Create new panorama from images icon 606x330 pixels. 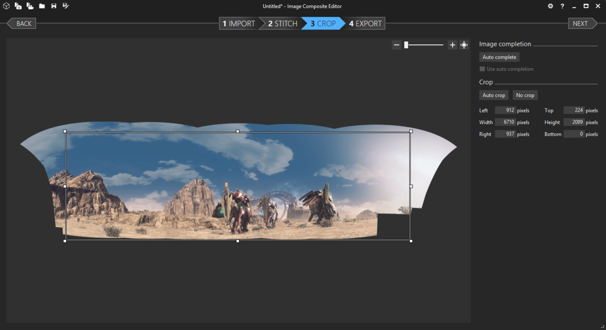(x=18, y=6)
